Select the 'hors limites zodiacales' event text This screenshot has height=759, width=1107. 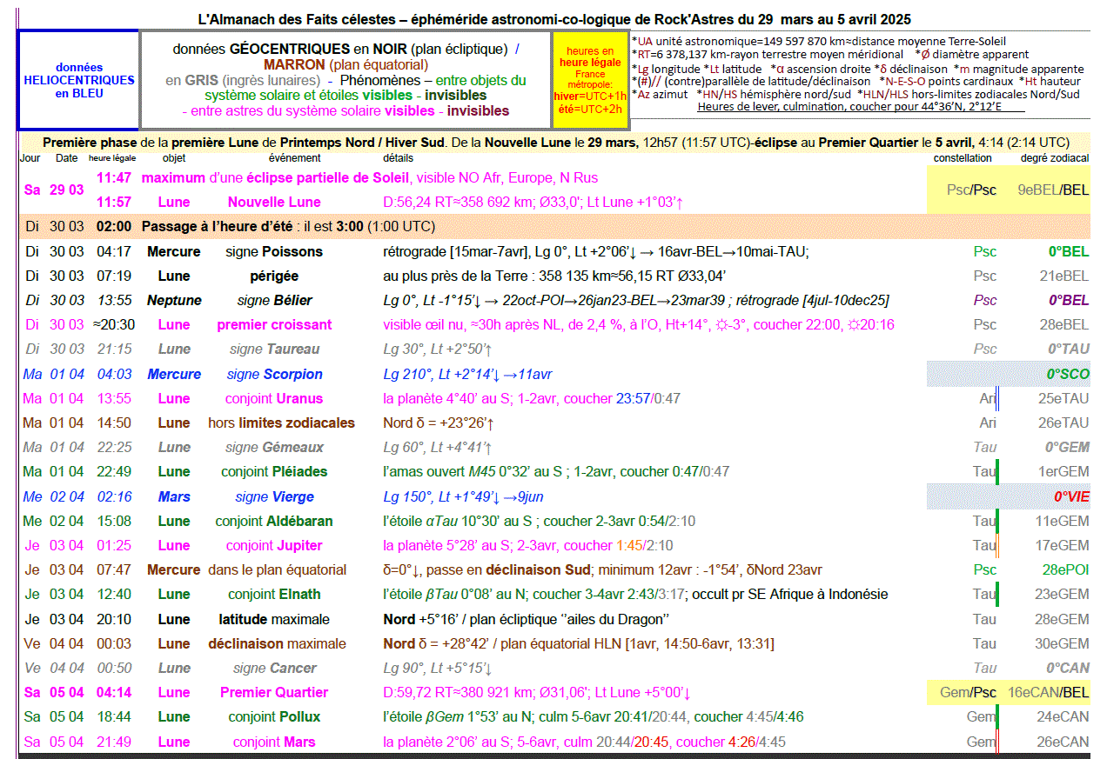[281, 423]
